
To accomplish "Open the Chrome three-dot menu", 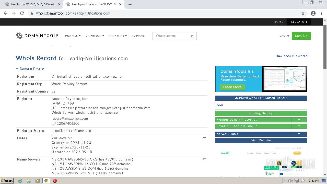I will 321,13.
